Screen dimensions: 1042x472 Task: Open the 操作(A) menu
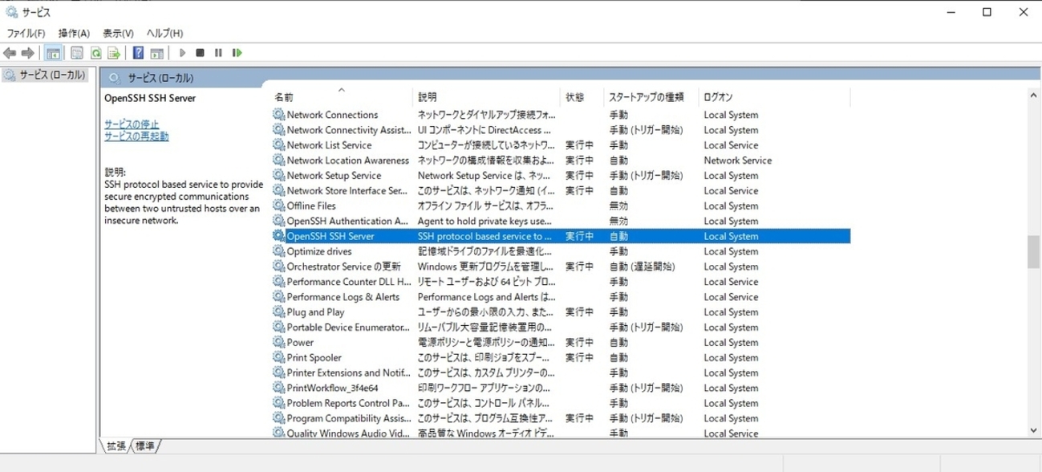pyautogui.click(x=74, y=33)
